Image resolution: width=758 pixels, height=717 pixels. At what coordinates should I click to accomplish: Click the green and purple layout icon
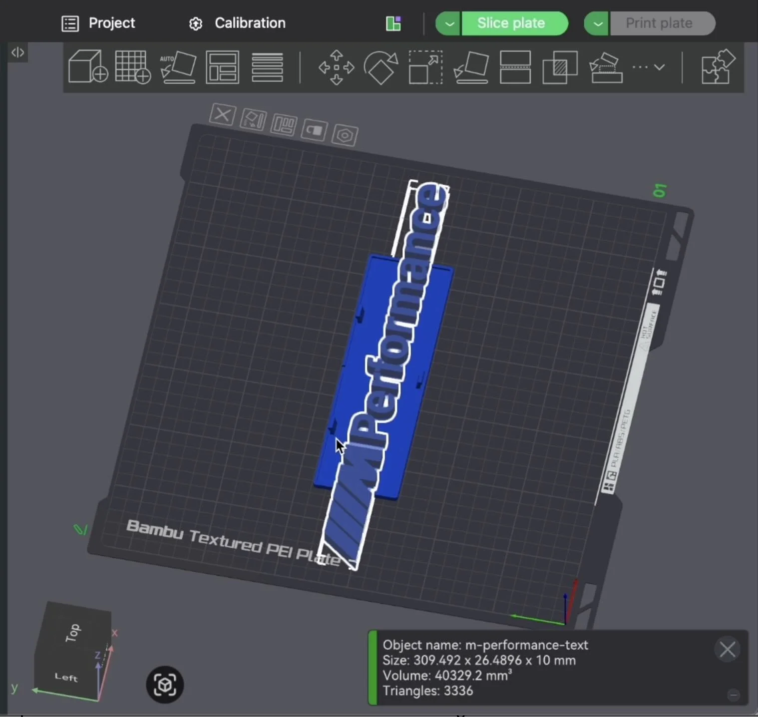point(393,23)
